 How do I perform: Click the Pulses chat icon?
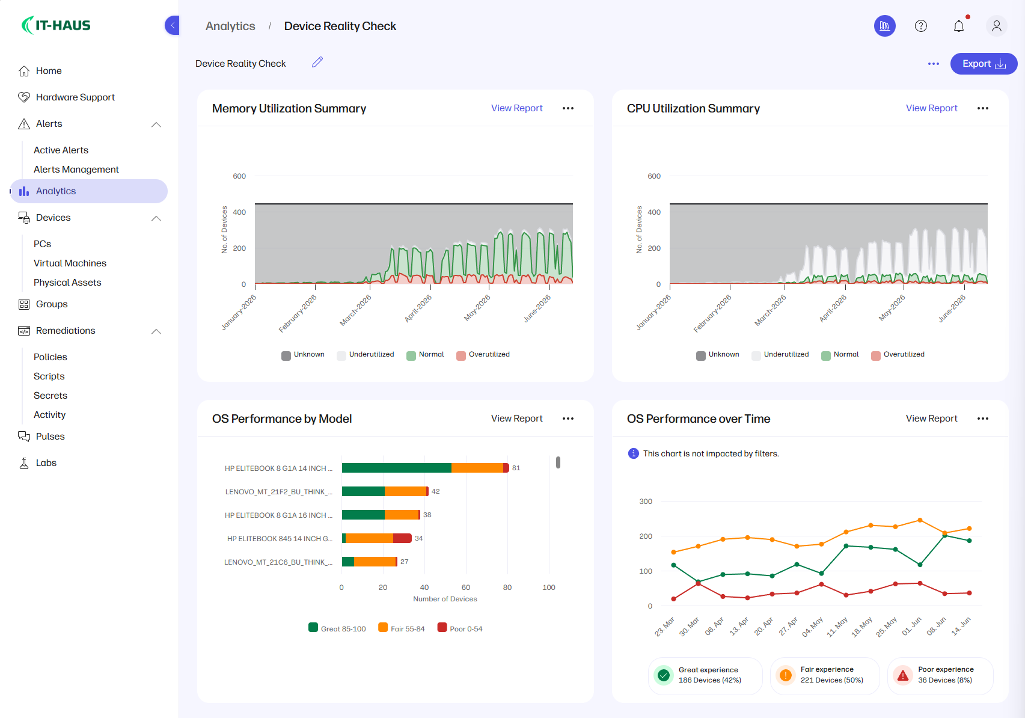[24, 437]
